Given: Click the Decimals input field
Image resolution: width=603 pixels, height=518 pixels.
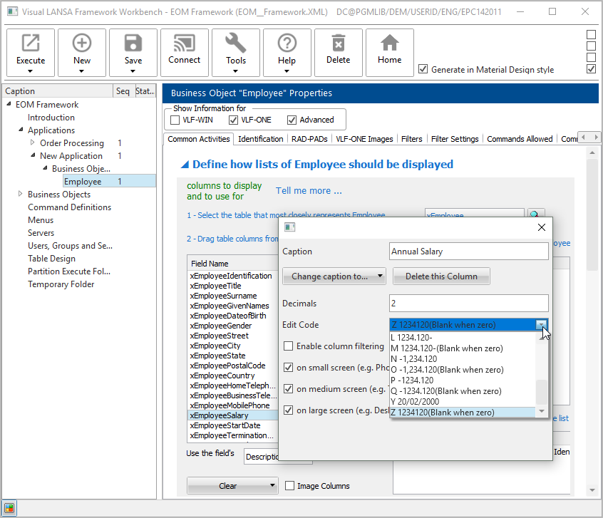Looking at the screenshot, I should 469,303.
